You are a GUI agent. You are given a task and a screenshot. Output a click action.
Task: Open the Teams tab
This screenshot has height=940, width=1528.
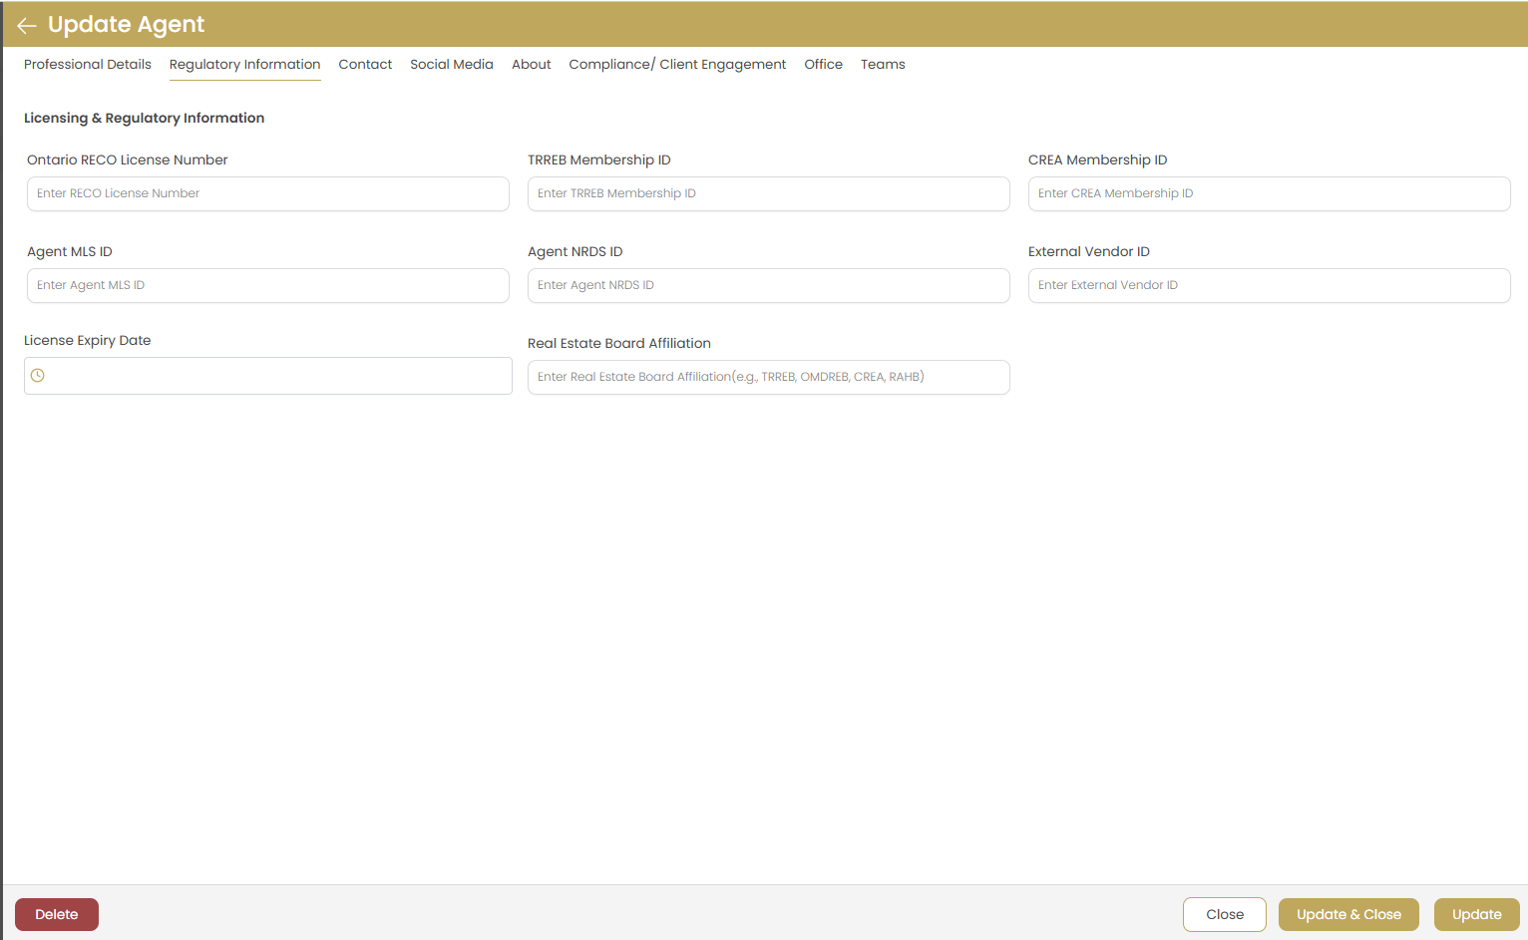(x=883, y=64)
